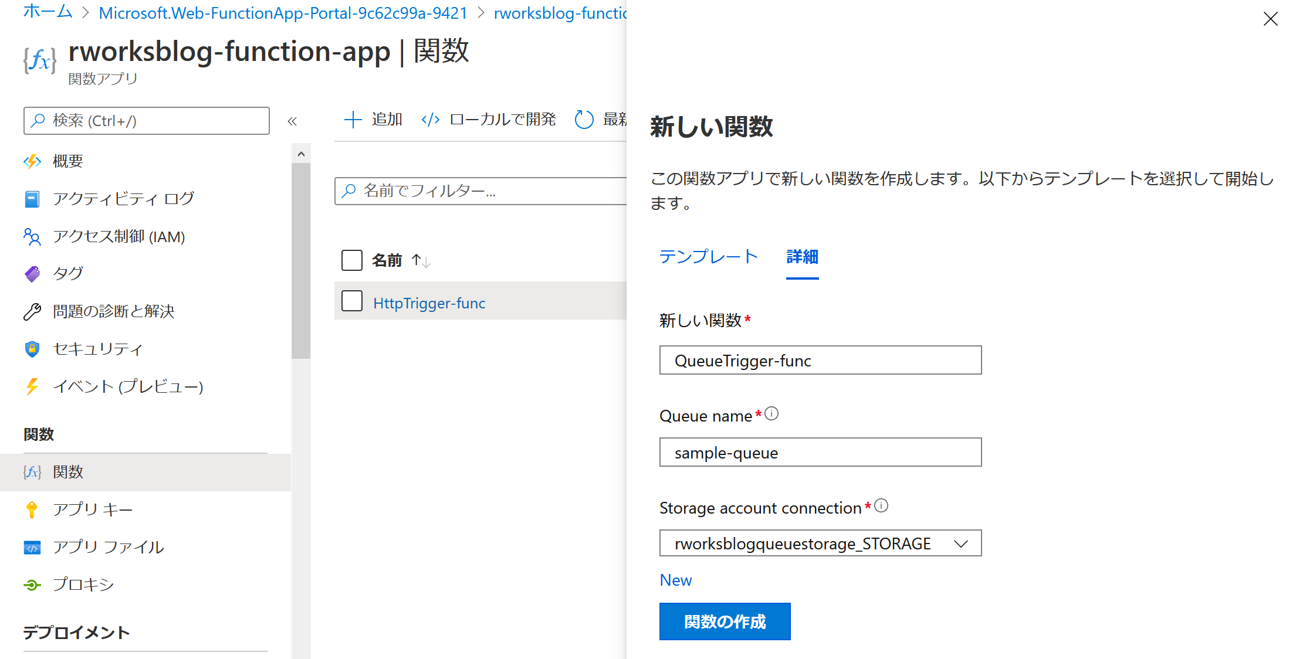Close the 新しい関数 panel
Viewport: 1313px width, 659px height.
[1270, 19]
